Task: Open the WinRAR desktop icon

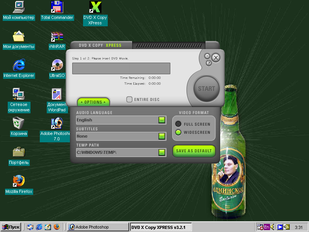Action: tap(57, 37)
